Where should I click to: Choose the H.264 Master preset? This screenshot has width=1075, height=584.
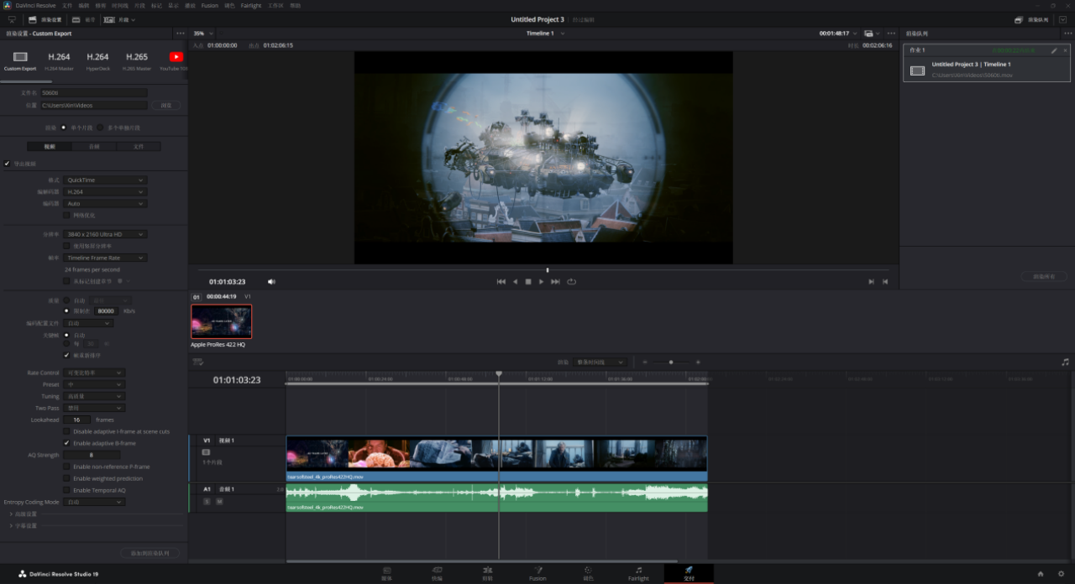[x=59, y=60]
